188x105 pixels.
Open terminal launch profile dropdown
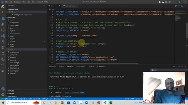click(x=176, y=66)
